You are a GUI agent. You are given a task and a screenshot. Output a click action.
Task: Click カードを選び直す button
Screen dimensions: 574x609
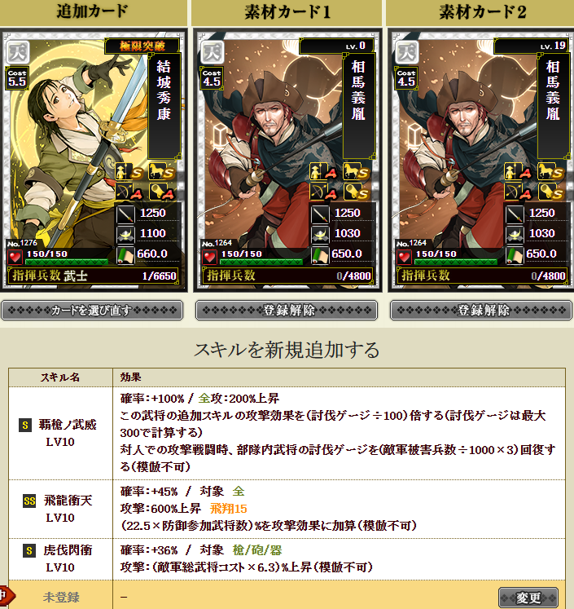point(92,311)
